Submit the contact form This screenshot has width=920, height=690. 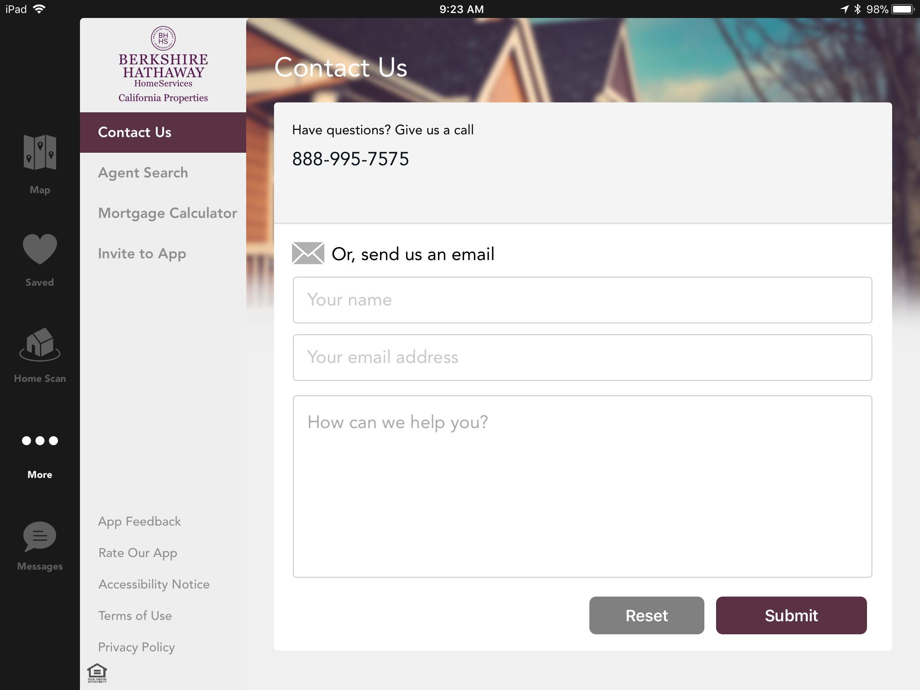coord(792,615)
